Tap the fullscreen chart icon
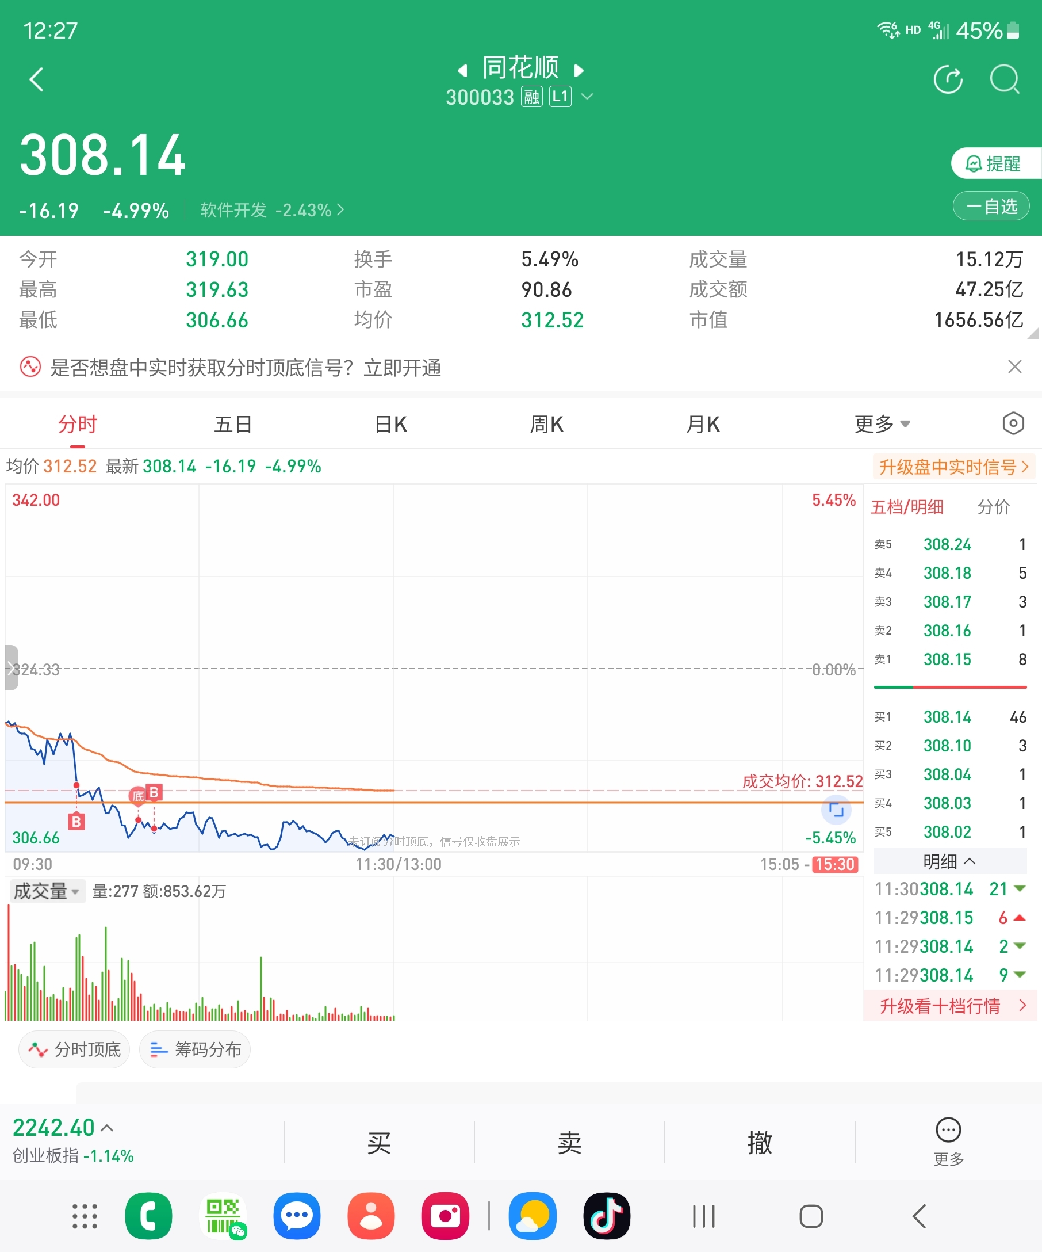 (836, 810)
